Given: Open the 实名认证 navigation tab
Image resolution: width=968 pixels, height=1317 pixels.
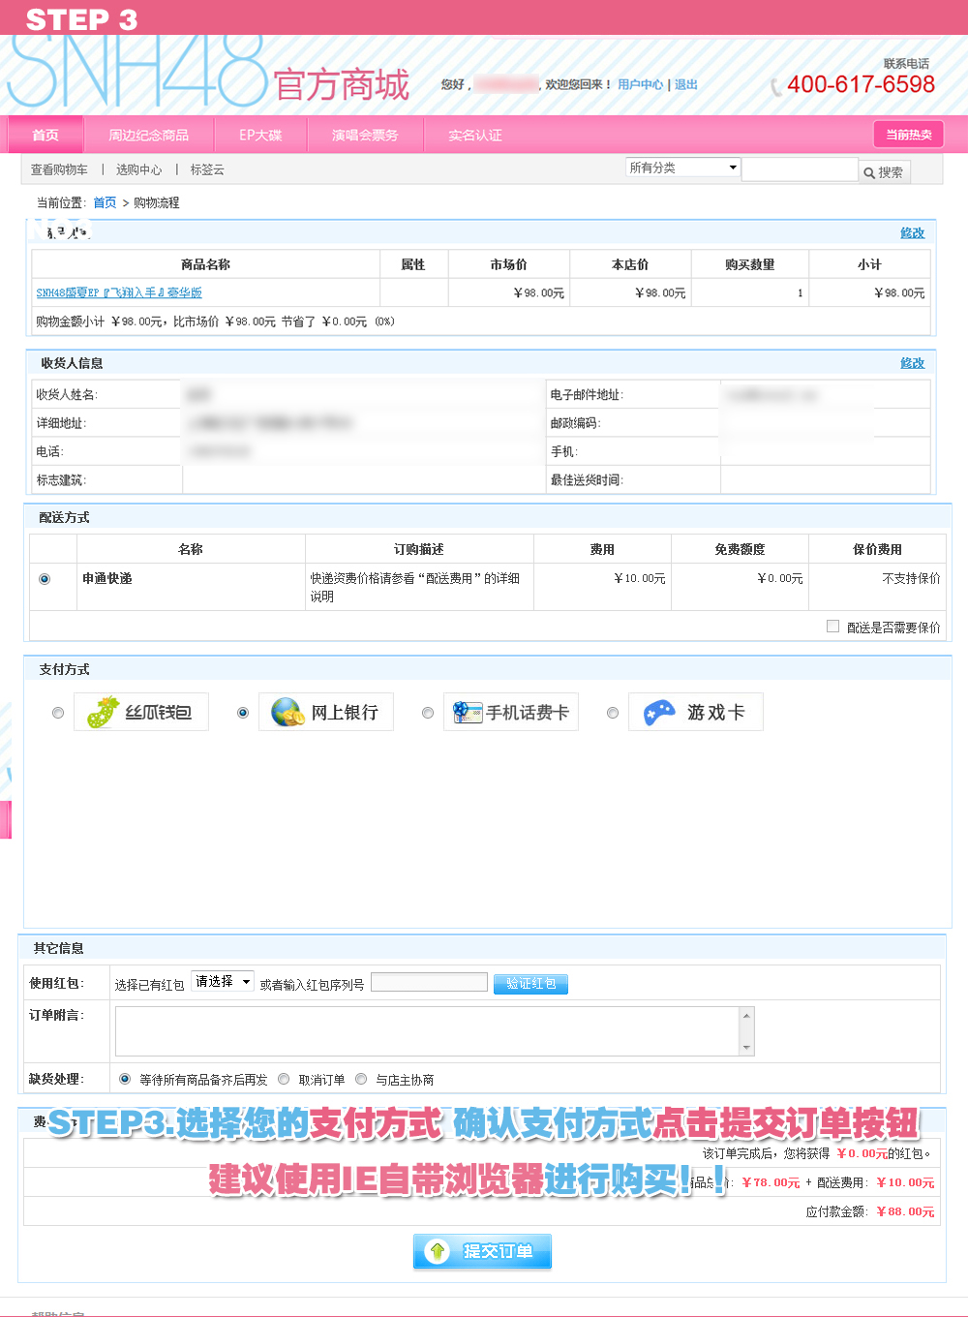Looking at the screenshot, I should pos(475,135).
